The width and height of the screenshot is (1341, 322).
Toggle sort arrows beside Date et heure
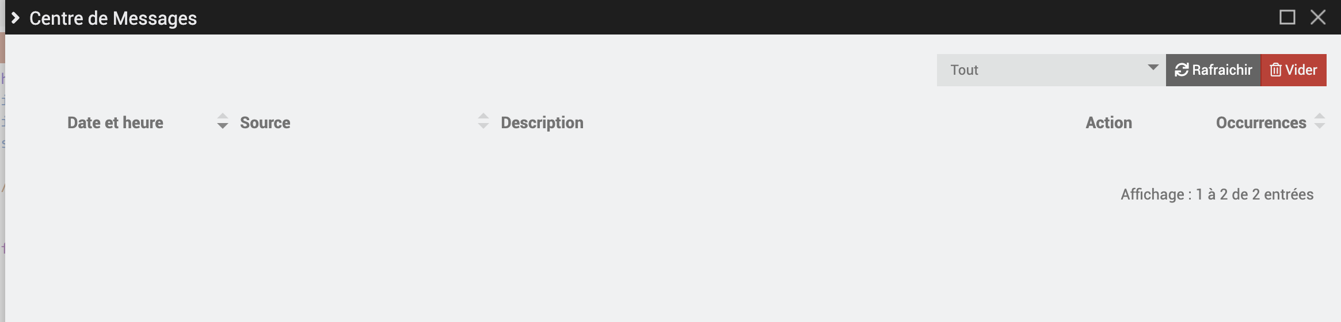(x=223, y=121)
